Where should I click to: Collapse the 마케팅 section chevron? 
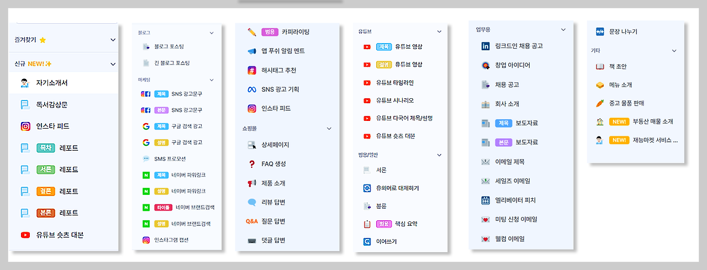tap(212, 80)
